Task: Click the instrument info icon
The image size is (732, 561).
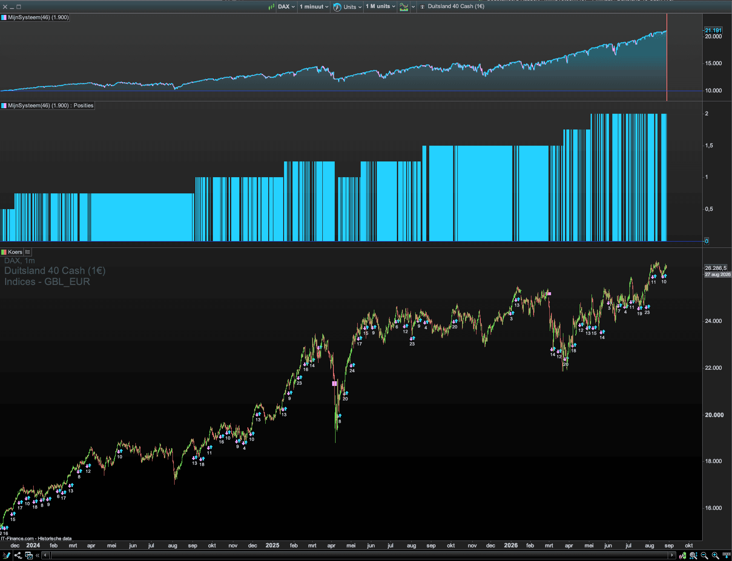Action: 422,7
